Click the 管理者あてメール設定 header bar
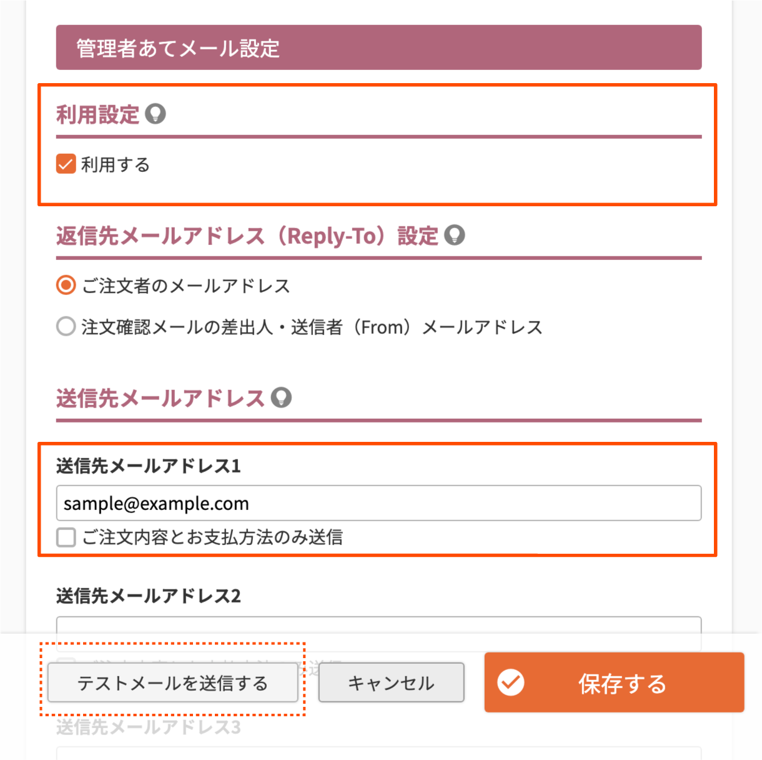This screenshot has height=760, width=762. [379, 47]
